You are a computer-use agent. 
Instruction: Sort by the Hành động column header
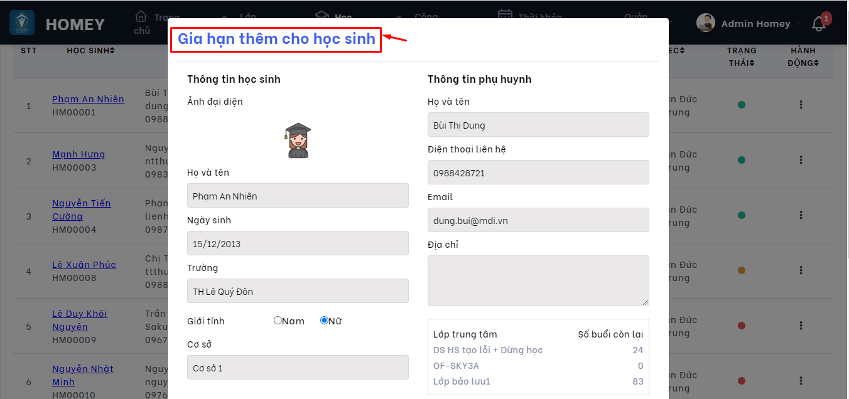pyautogui.click(x=803, y=56)
